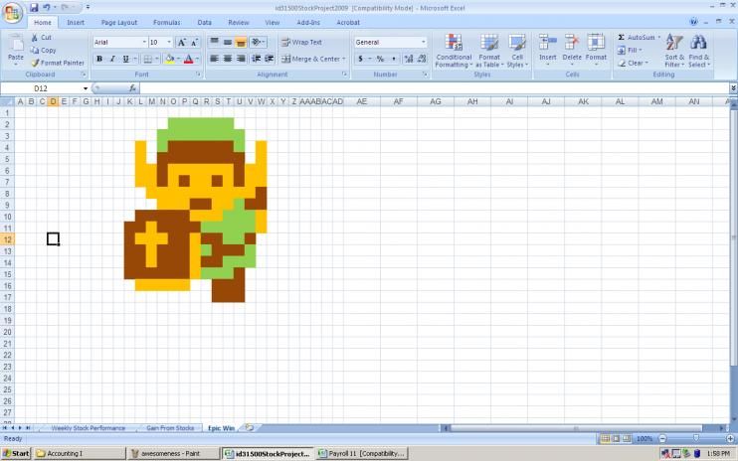Switch to Payroll 11 taskbar window
The height and width of the screenshot is (461, 738).
point(362,453)
